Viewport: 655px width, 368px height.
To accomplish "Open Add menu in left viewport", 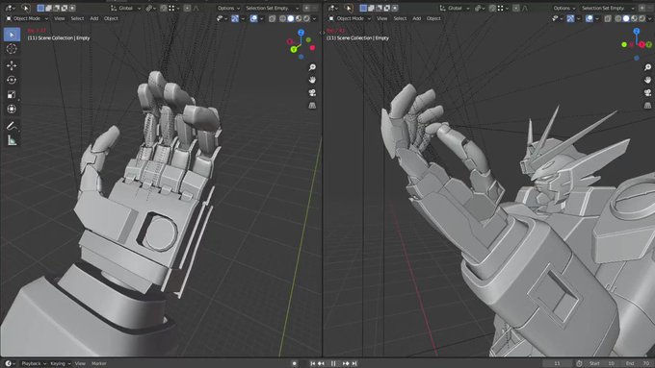I will (x=94, y=19).
